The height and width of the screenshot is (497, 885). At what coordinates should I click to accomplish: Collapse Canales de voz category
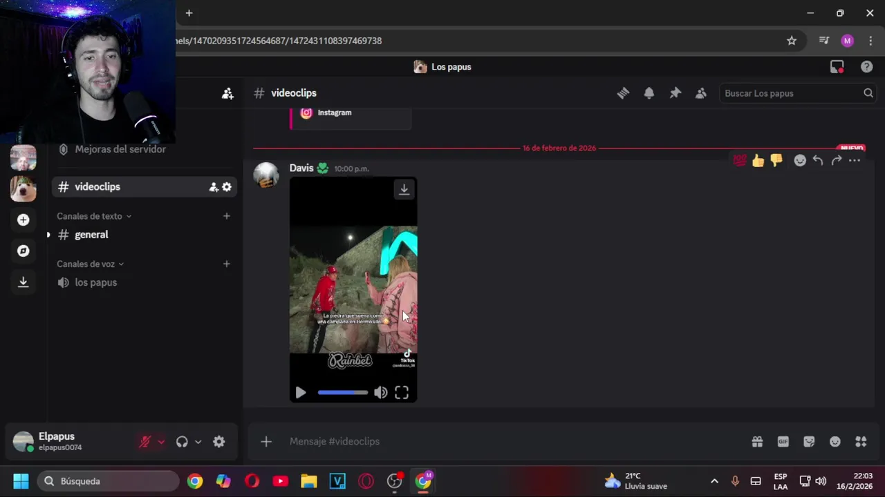[x=91, y=264]
